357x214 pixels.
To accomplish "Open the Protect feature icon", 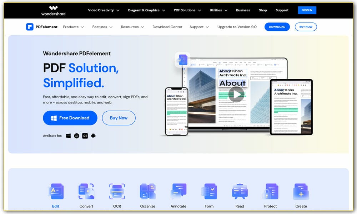I will click(270, 191).
